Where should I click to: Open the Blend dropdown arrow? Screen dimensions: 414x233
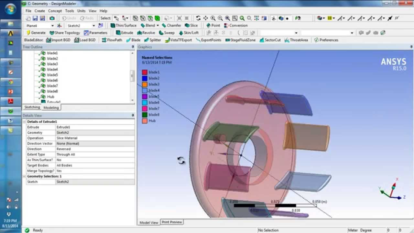tap(158, 26)
